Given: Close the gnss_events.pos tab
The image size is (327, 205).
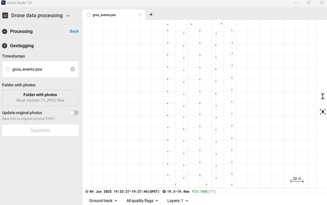Looking at the screenshot, I should (140, 15).
